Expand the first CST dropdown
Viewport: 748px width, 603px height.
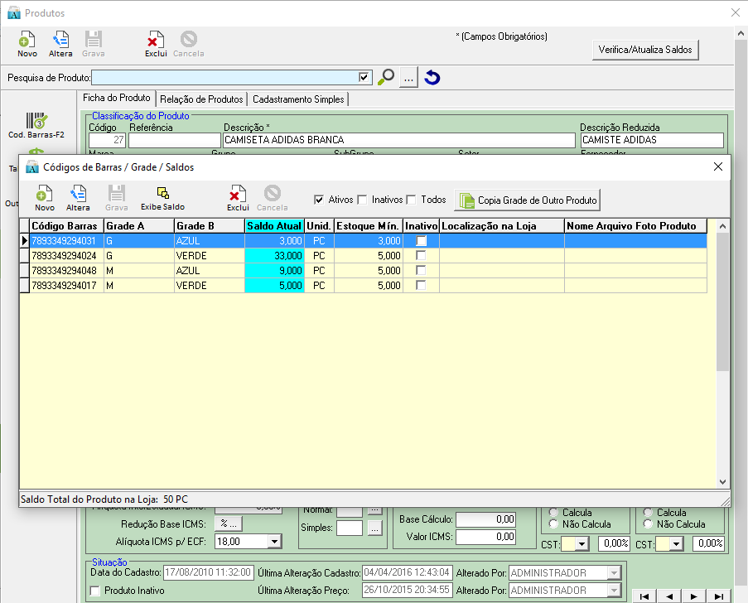click(582, 544)
